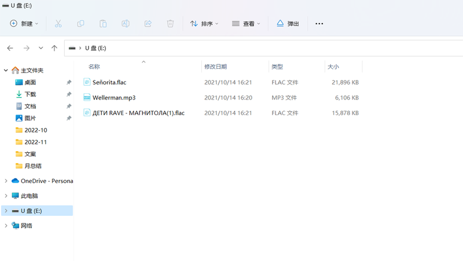This screenshot has width=463, height=261.
Task: Click the OneDrive cloud icon
Action: pos(16,181)
